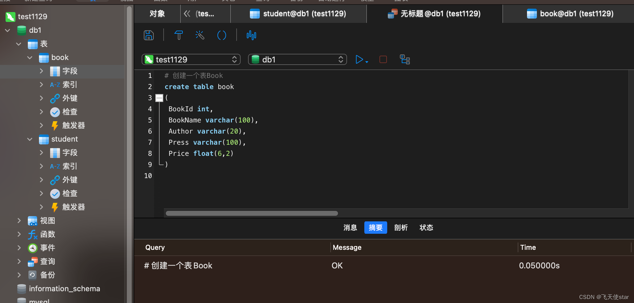
Task: Open the chart visualization icon
Action: point(251,35)
